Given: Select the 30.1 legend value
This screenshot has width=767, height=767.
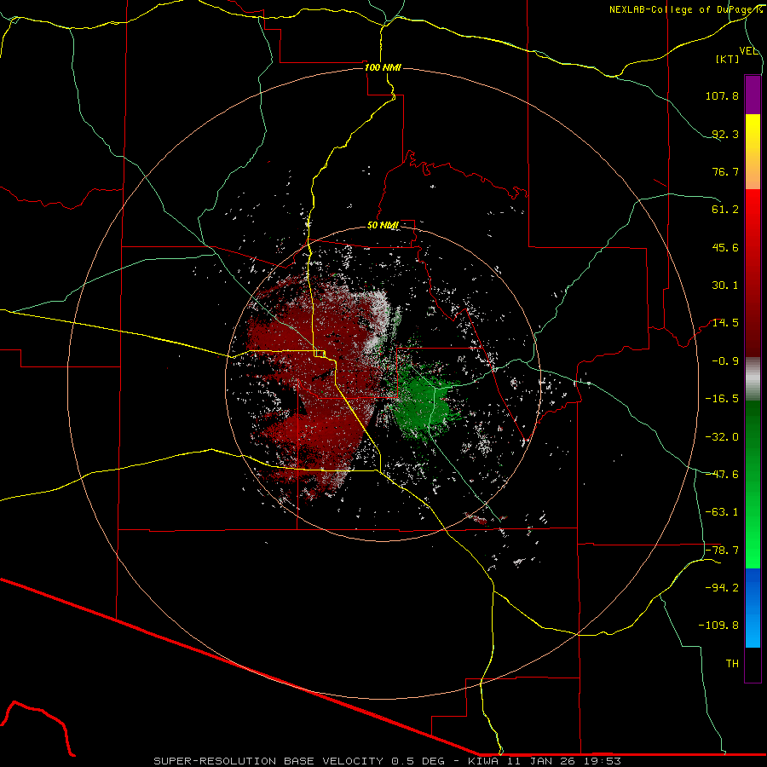Looking at the screenshot, I should click(725, 285).
